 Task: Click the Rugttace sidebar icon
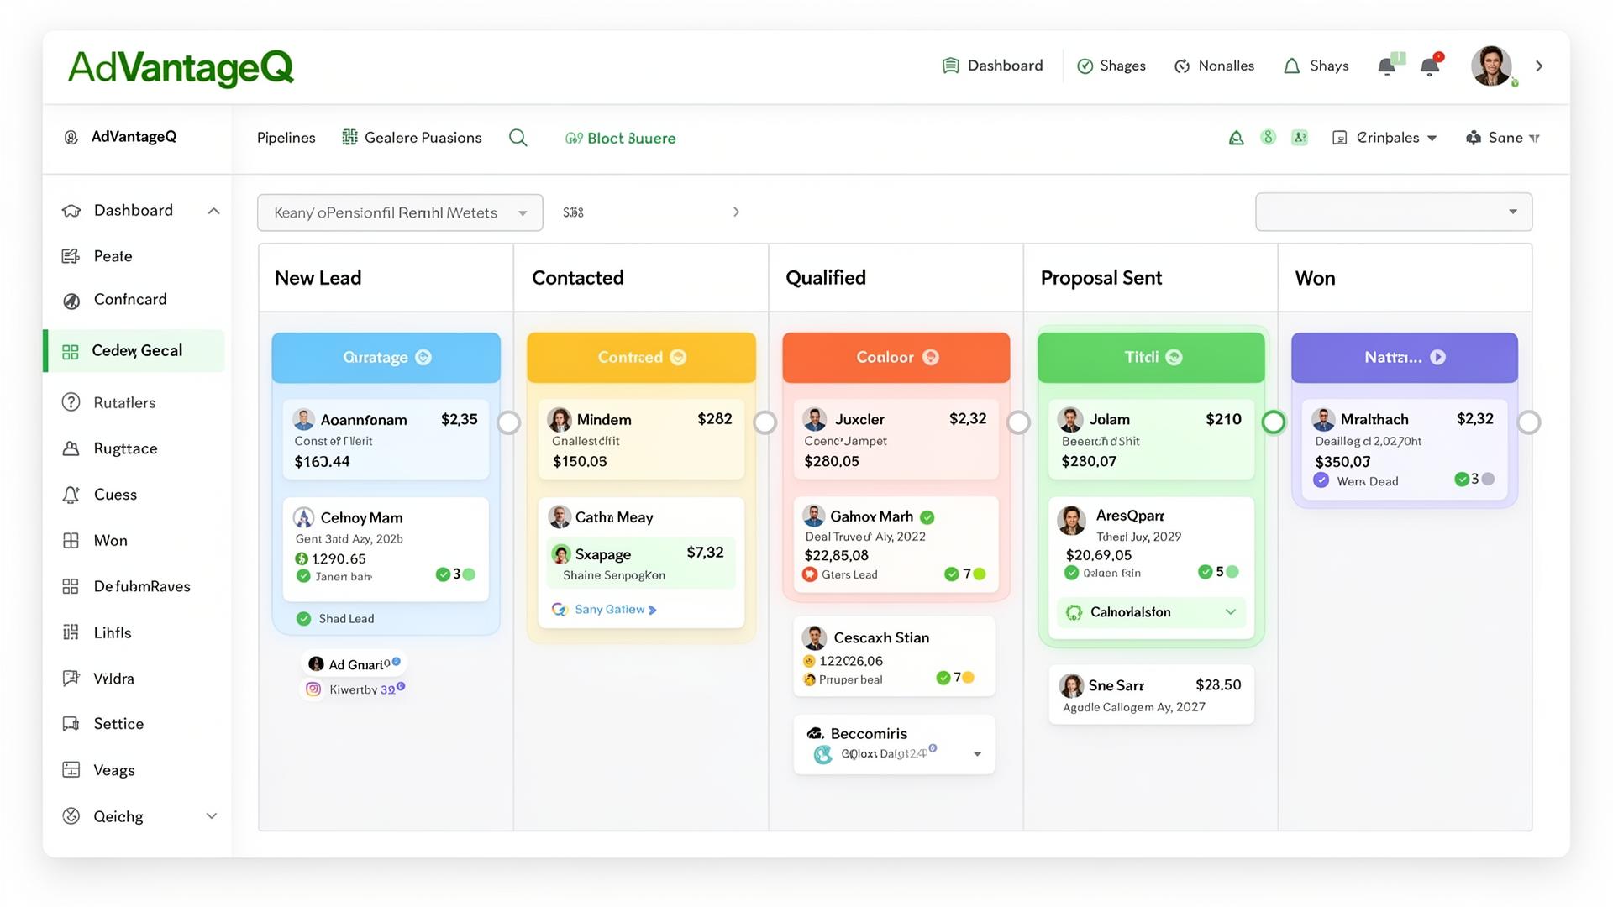pos(71,448)
